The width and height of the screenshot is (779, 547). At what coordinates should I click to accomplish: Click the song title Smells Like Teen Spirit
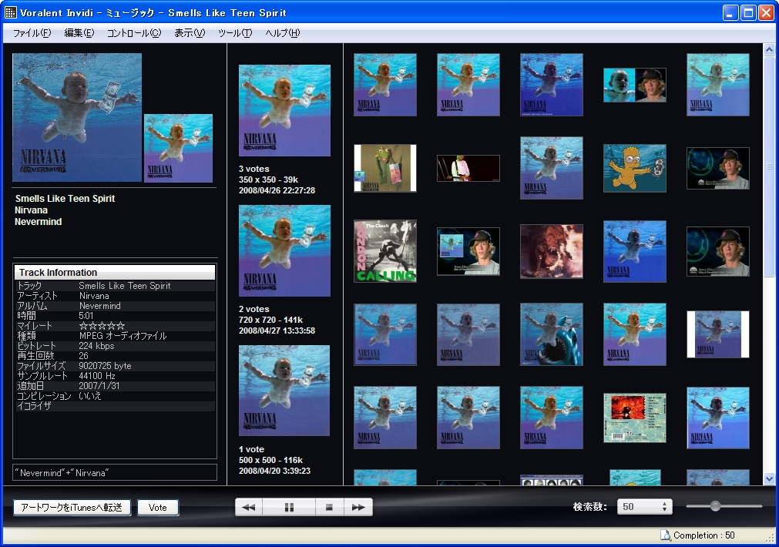point(65,198)
